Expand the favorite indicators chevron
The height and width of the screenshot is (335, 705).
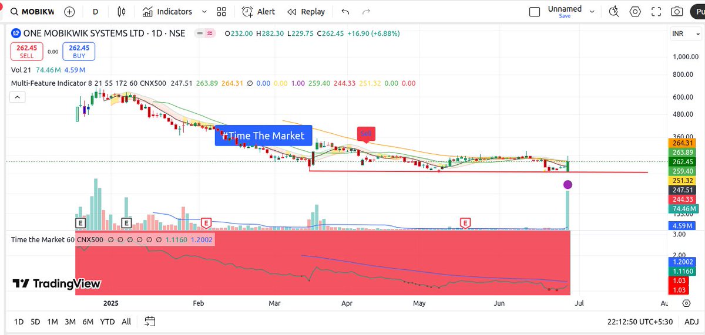tap(204, 12)
